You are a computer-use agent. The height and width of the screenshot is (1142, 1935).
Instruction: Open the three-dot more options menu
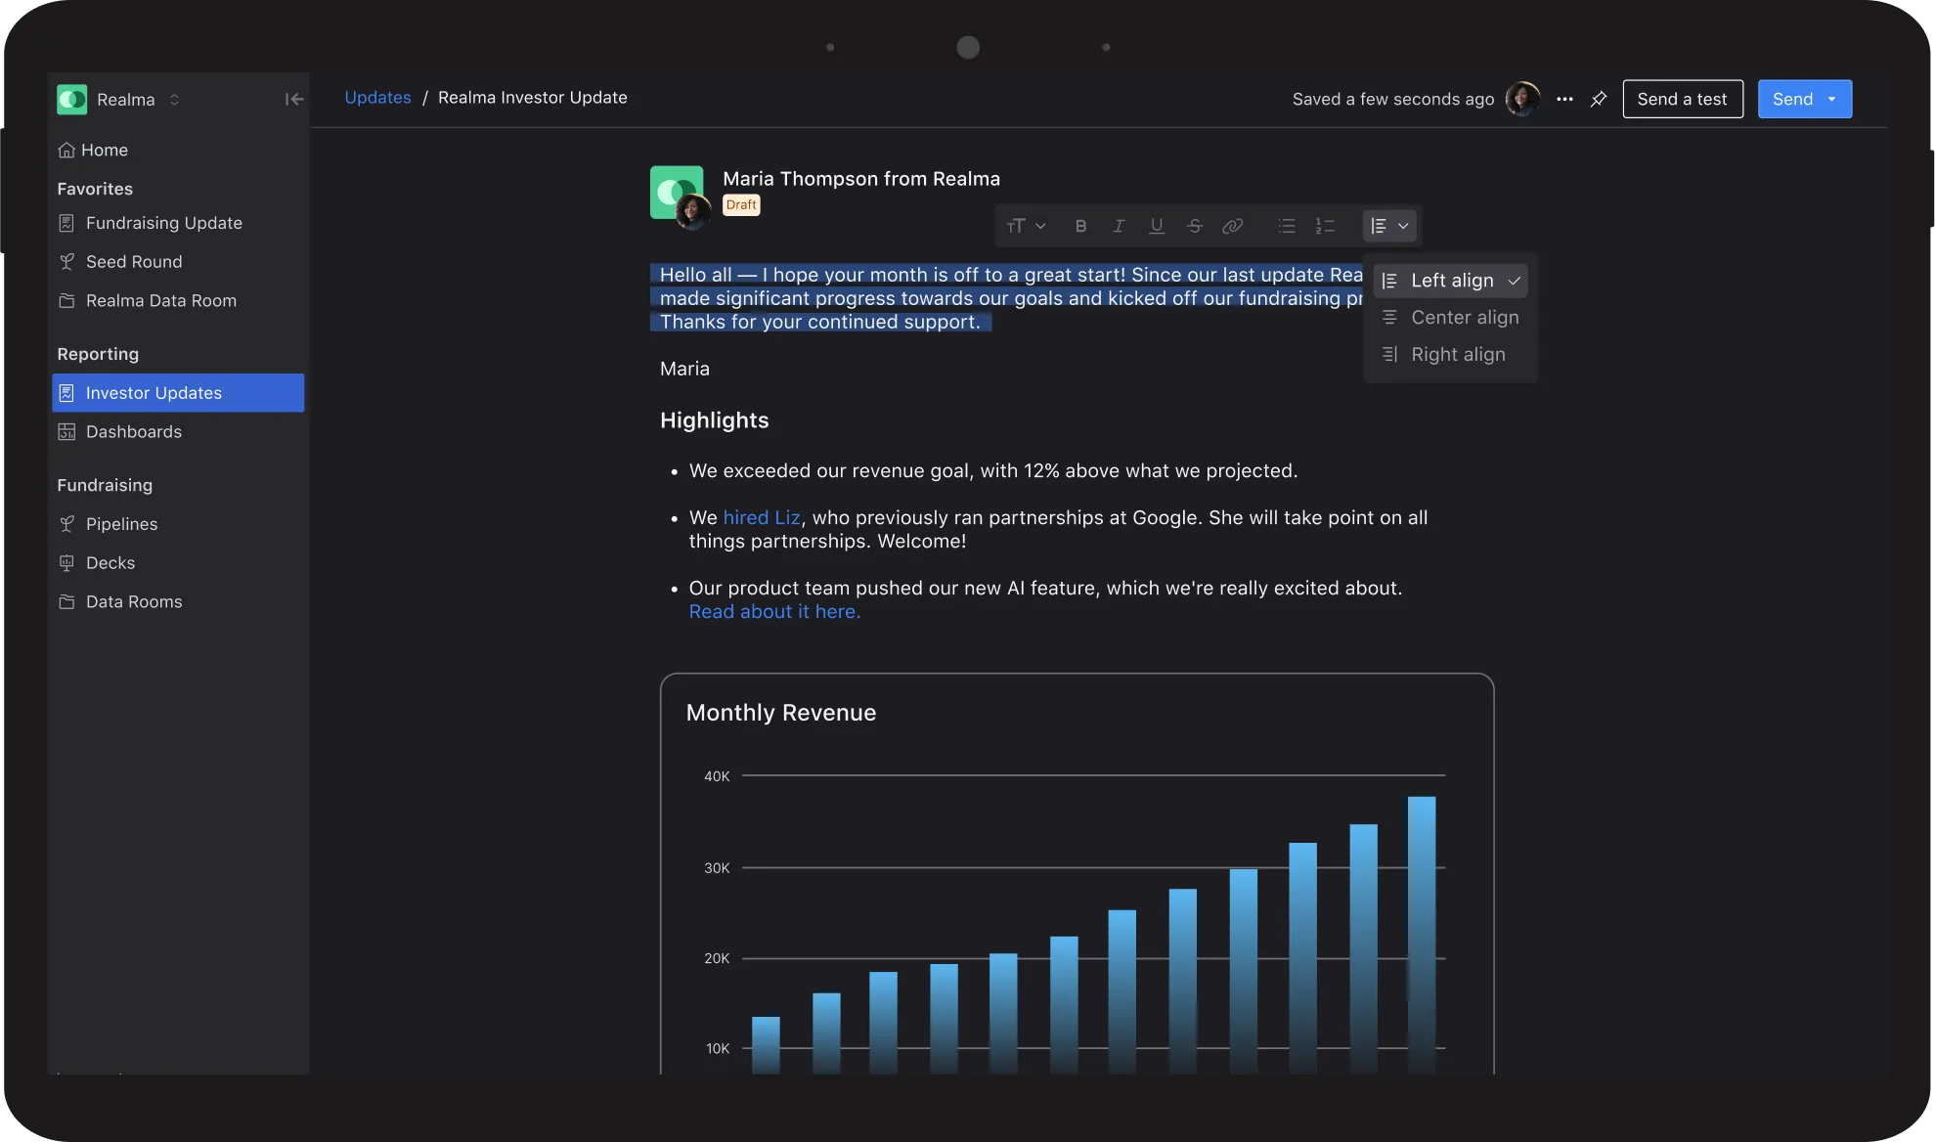click(1564, 99)
